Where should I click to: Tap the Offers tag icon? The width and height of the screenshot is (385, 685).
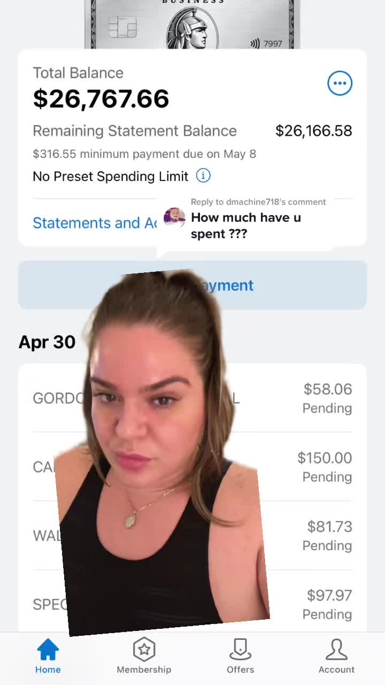[240, 650]
